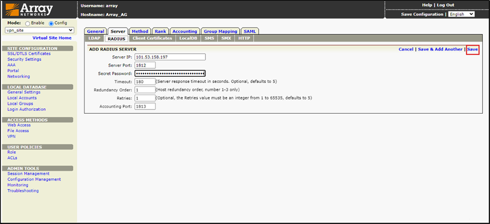Open the Group Mapping tab

coord(220,31)
